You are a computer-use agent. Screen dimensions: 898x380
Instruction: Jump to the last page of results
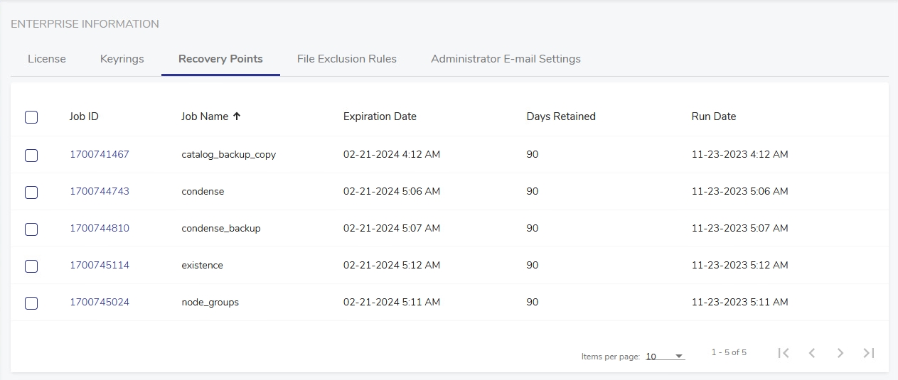[x=868, y=353]
